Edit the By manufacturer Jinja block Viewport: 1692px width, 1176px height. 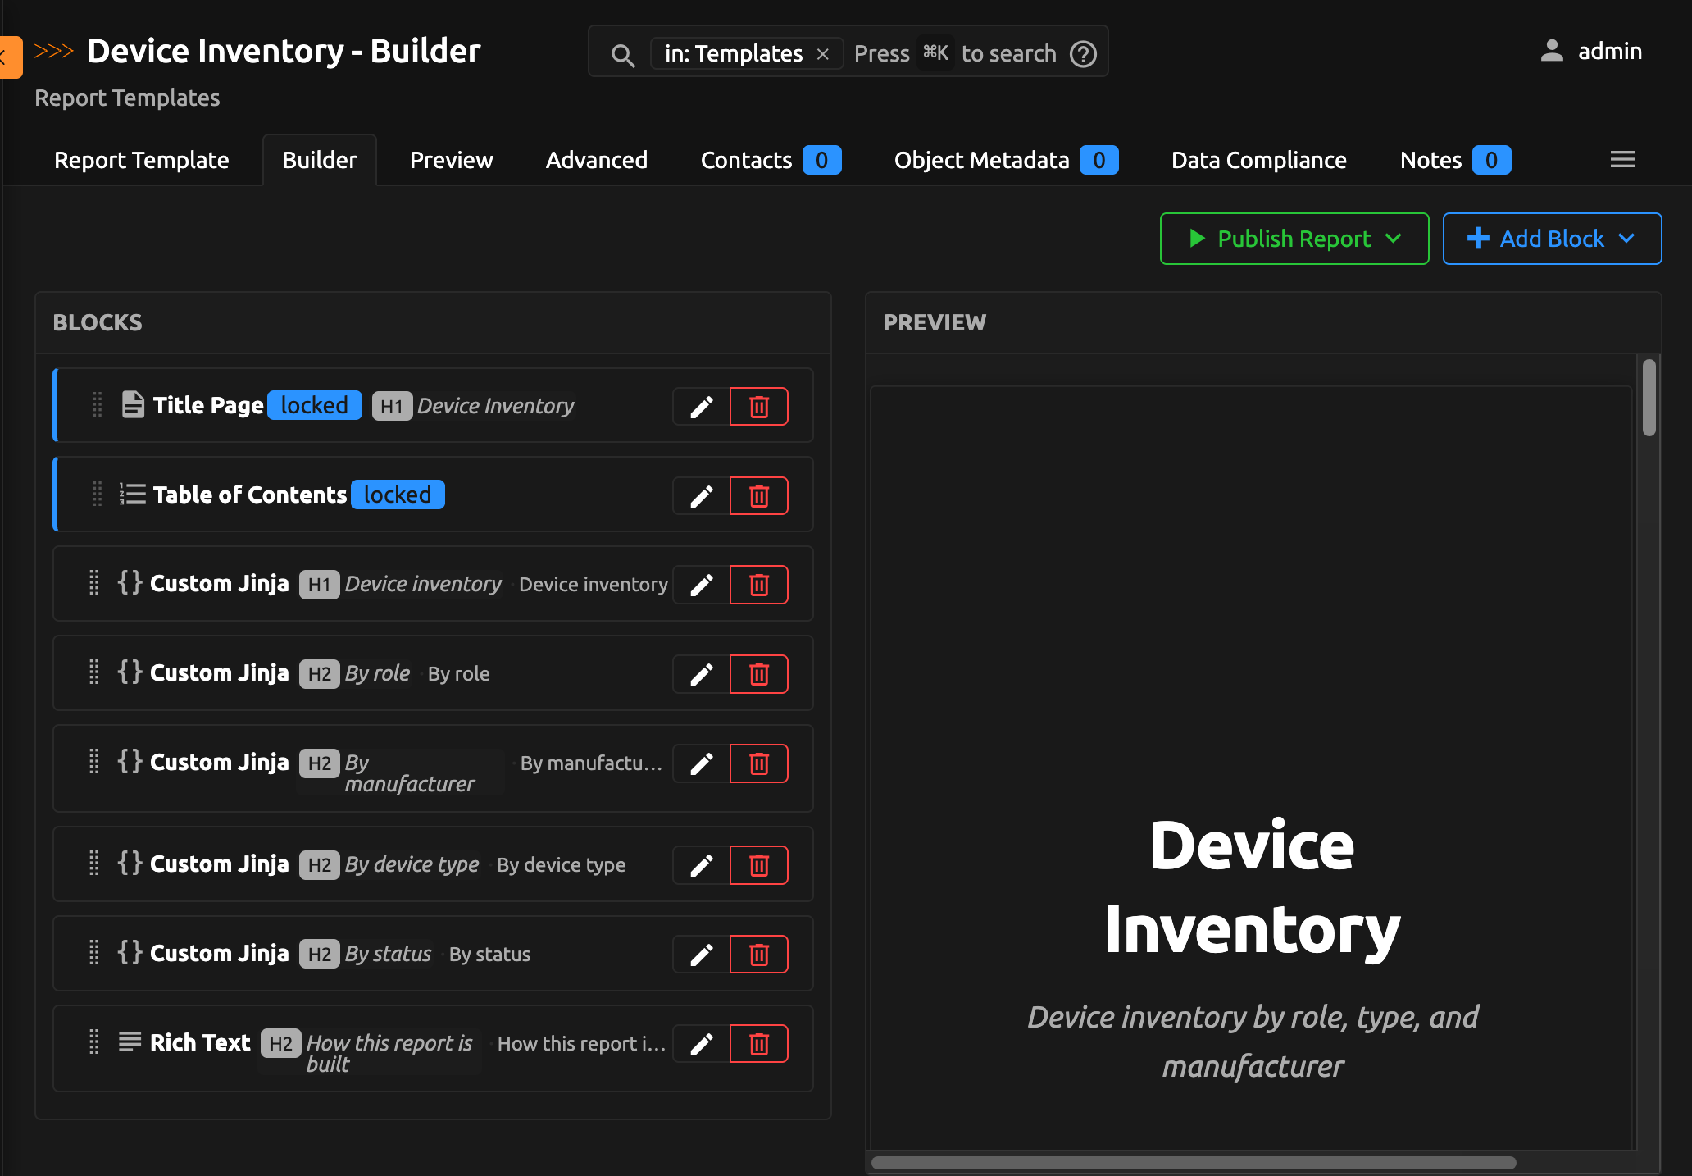coord(701,763)
